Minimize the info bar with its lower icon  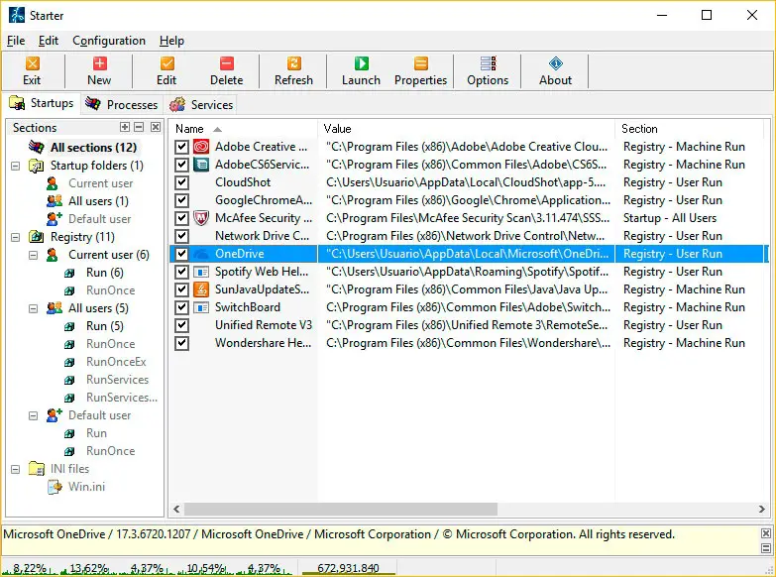click(766, 548)
